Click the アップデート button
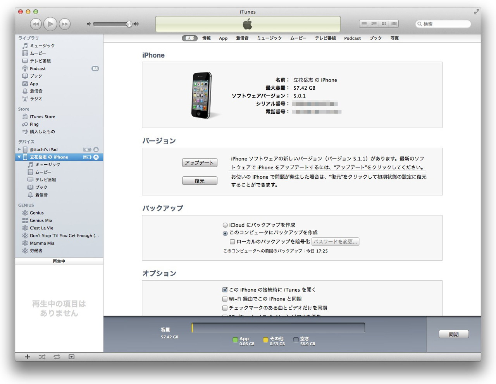This screenshot has width=496, height=384. coord(200,163)
